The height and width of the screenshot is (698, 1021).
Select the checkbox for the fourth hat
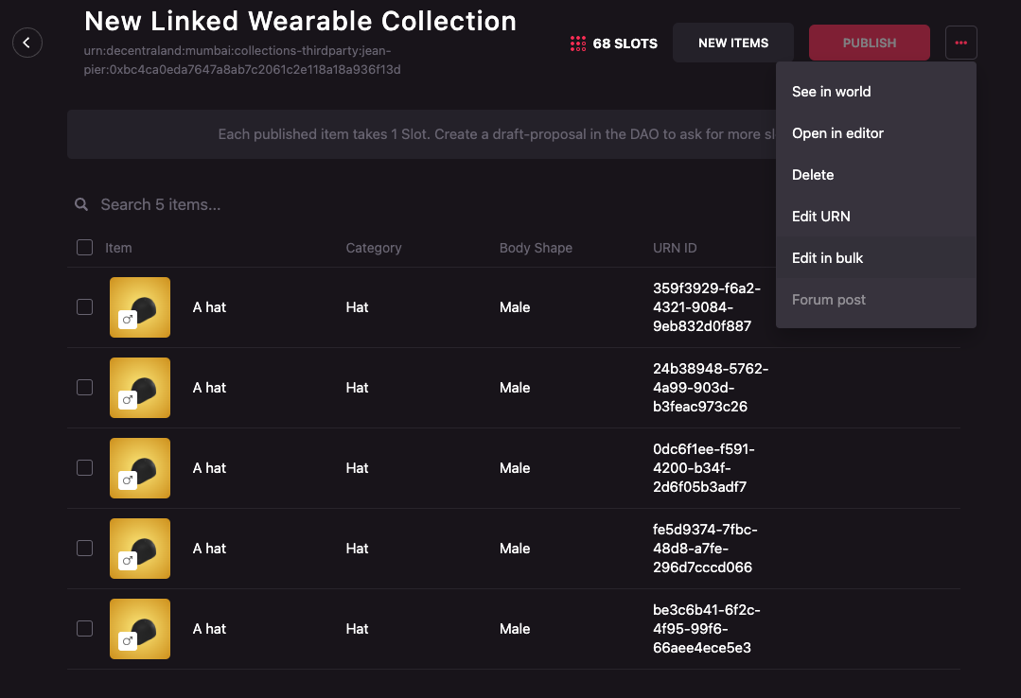pyautogui.click(x=84, y=549)
